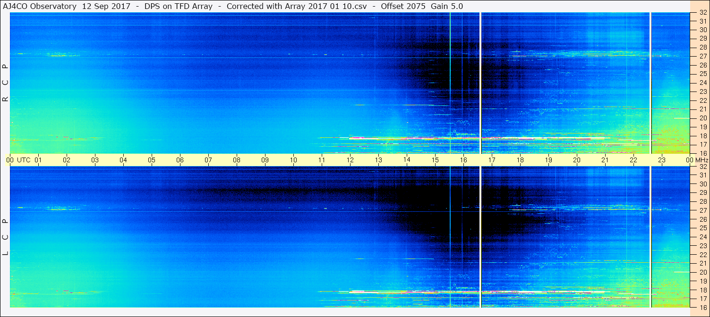
Task: Select the "Gain 5.0" header value
Action: (x=447, y=6)
